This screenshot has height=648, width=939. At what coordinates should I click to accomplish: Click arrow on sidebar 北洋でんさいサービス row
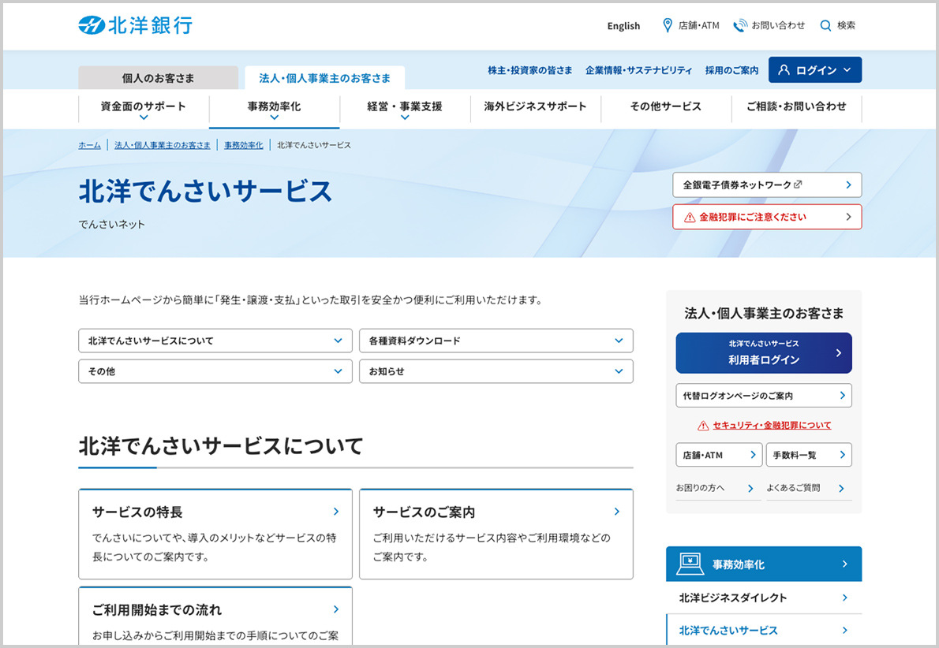point(844,630)
